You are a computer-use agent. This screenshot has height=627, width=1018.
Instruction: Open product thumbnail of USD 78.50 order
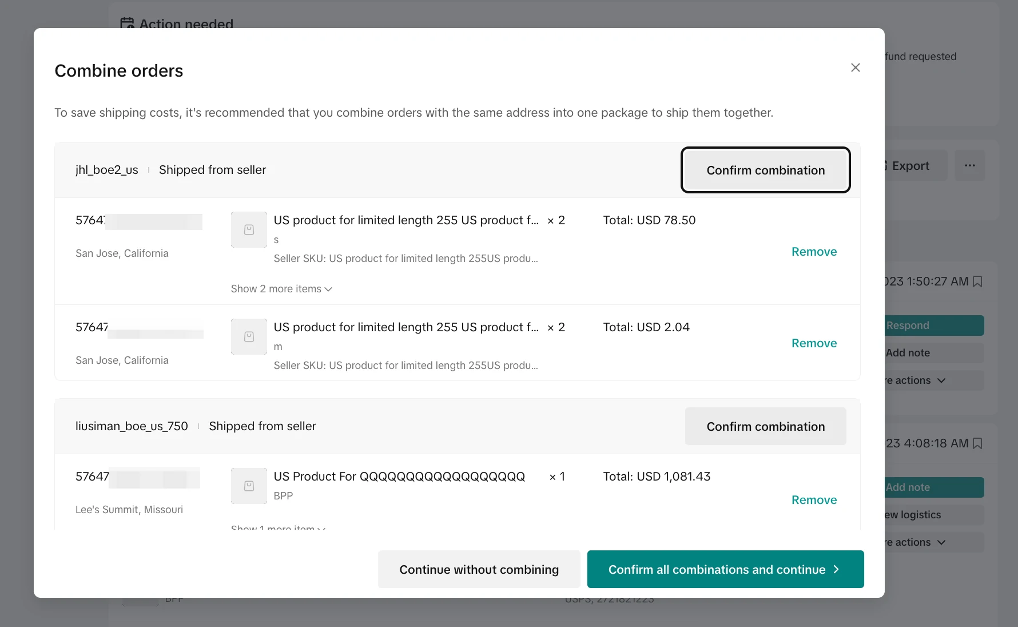point(249,230)
